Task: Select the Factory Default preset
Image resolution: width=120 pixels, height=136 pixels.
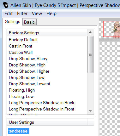Action: [x=23, y=40]
